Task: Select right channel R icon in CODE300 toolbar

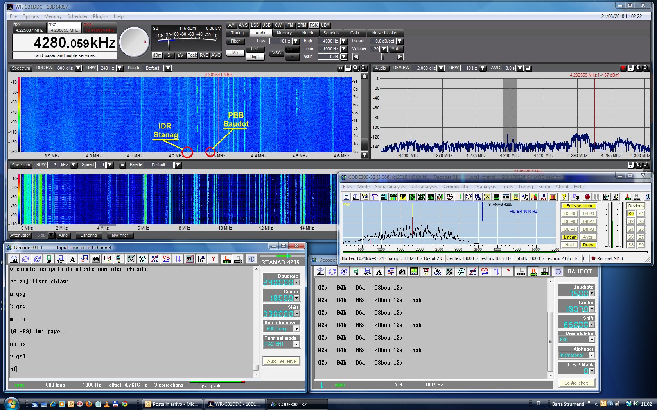Action: 637,197
